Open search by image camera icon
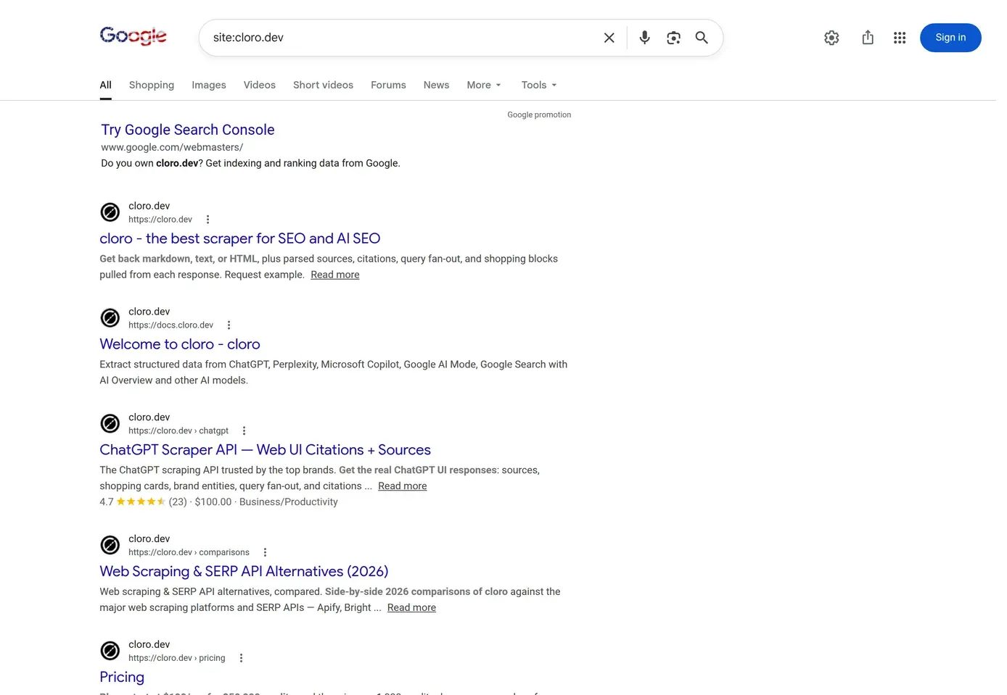The width and height of the screenshot is (1007, 695). [673, 38]
